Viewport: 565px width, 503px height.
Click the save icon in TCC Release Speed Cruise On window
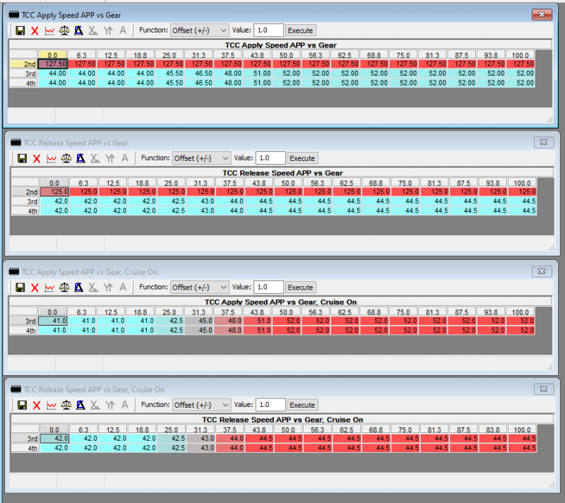tap(21, 405)
